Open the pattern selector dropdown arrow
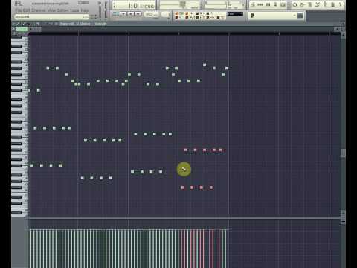 pyautogui.click(x=295, y=16)
